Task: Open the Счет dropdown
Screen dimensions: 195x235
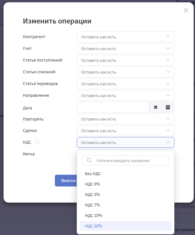Action: (125, 49)
